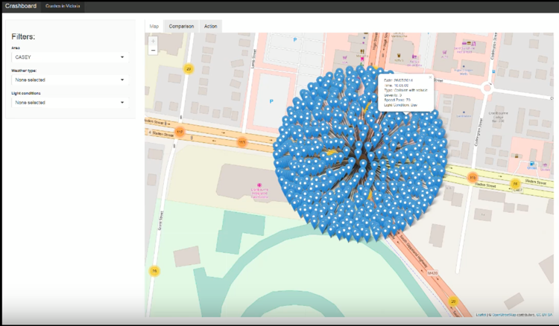
Task: Open the yellow 29 cluster beside the M420 highway
Action: tap(453, 301)
